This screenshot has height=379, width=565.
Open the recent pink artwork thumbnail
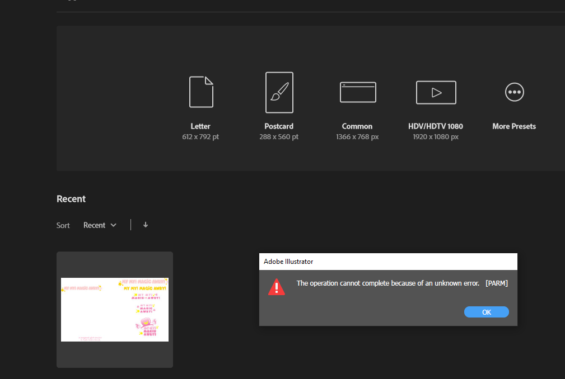point(114,309)
